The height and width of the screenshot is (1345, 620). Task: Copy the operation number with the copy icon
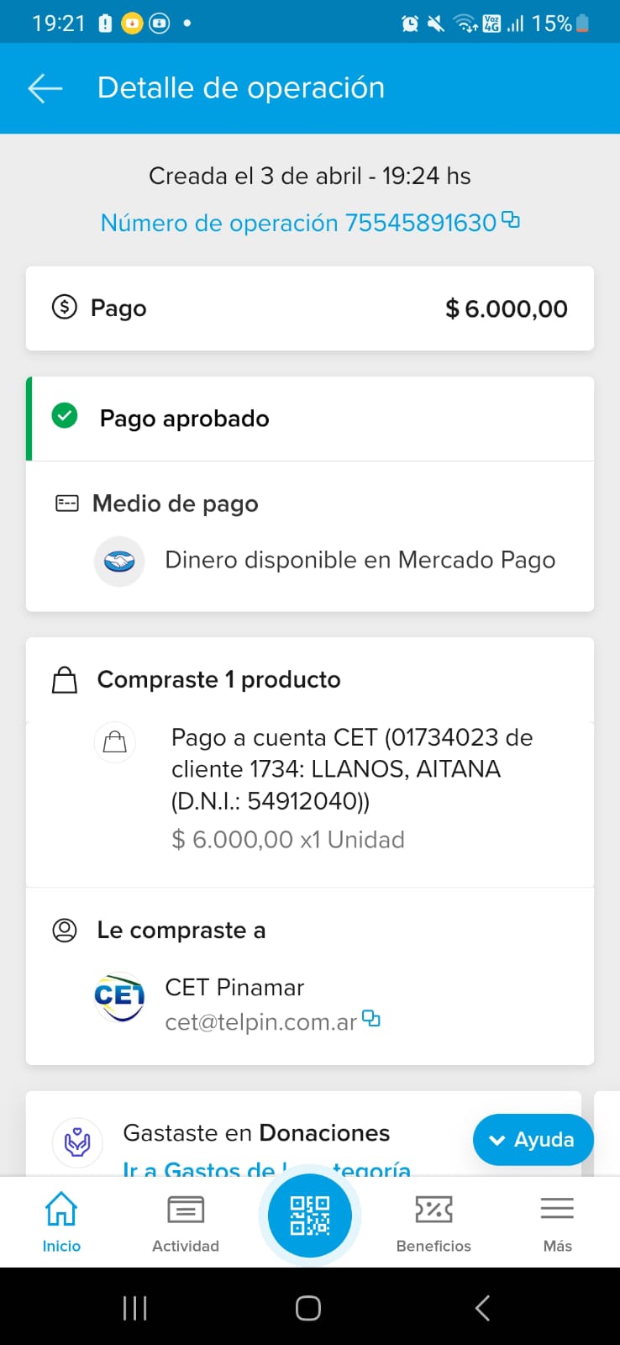(x=510, y=220)
